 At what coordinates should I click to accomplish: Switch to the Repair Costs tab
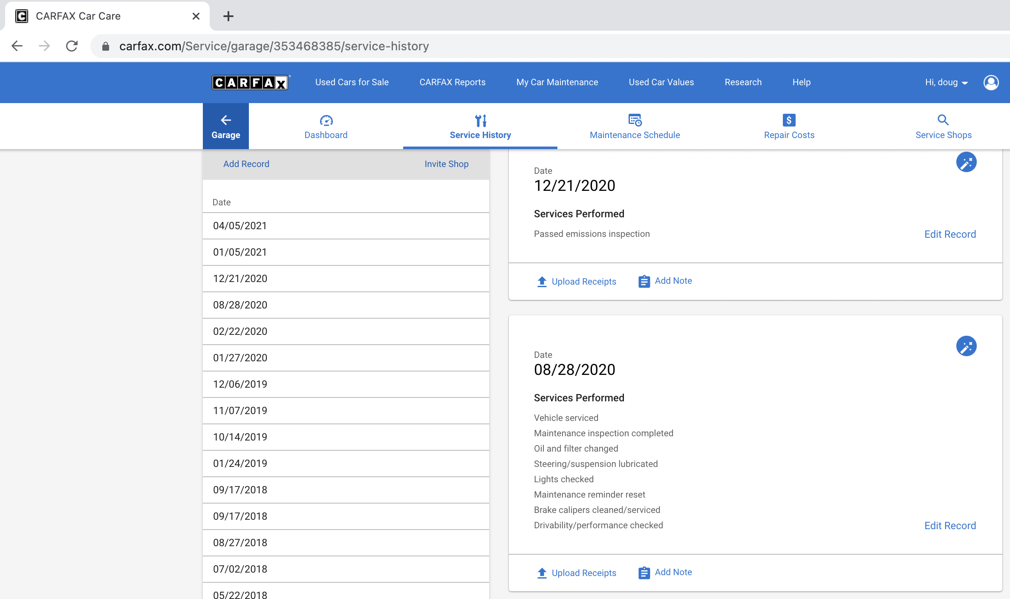click(x=789, y=126)
